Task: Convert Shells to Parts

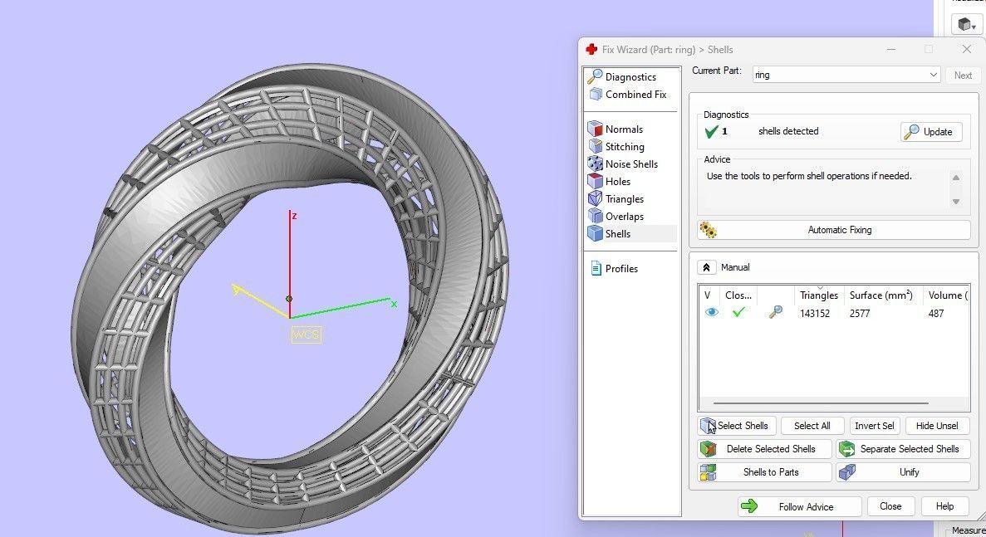Action: coord(764,472)
